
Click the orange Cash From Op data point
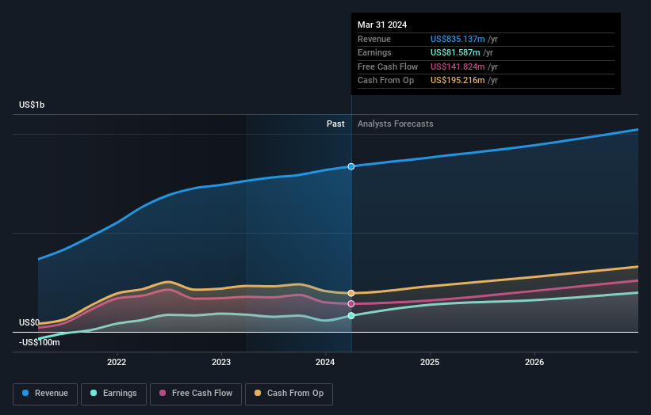(351, 293)
